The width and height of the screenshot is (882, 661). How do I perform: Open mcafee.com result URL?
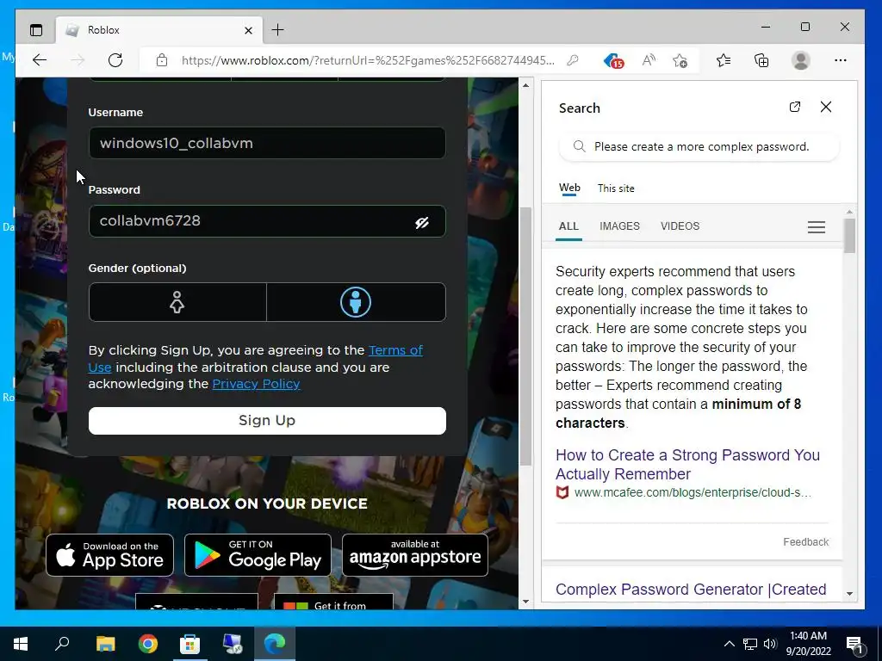pyautogui.click(x=693, y=493)
